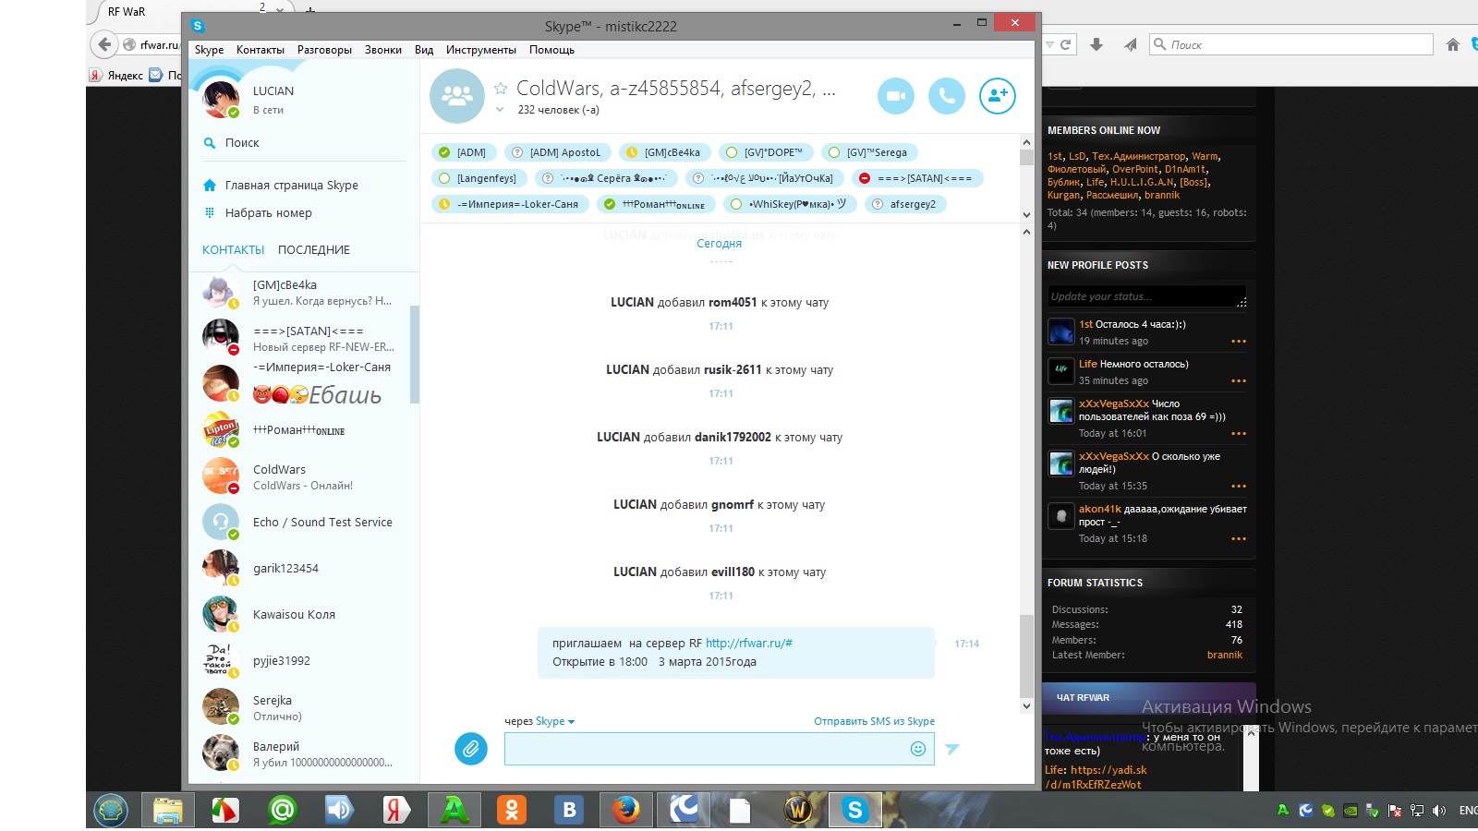Click the browser back button
Image resolution: width=1478 pixels, height=831 pixels.
tap(104, 44)
